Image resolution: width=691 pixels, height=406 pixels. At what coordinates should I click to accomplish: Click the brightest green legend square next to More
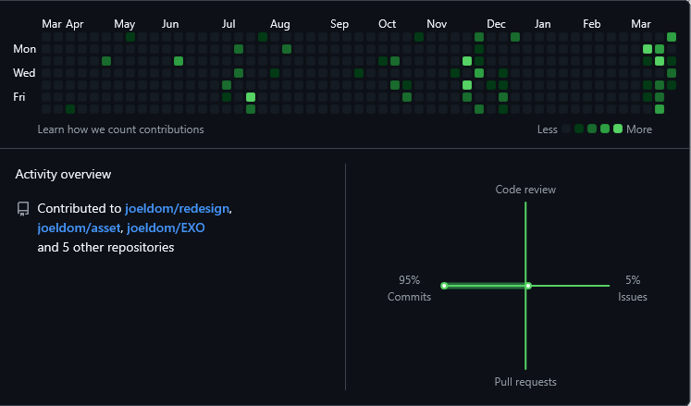point(618,129)
